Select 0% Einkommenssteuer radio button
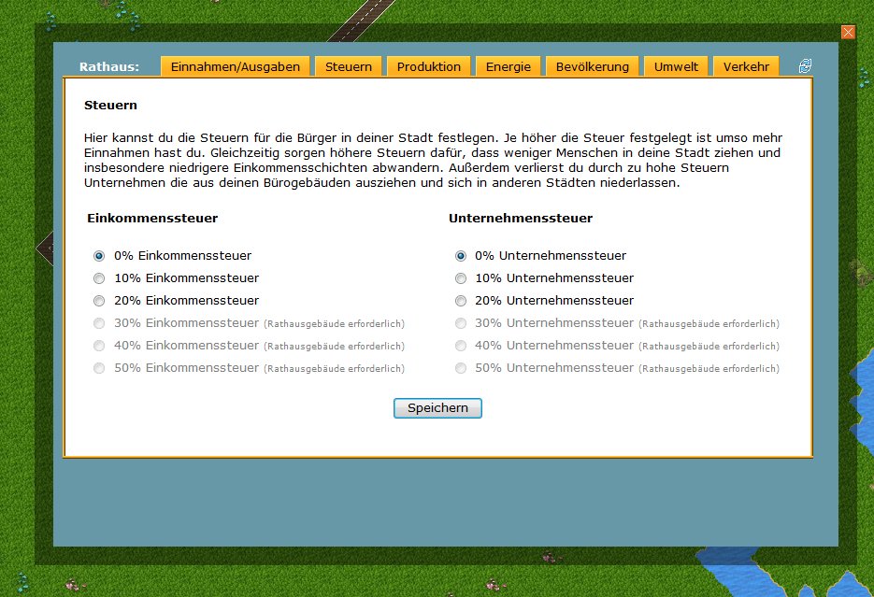Image resolution: width=874 pixels, height=597 pixels. [x=99, y=256]
